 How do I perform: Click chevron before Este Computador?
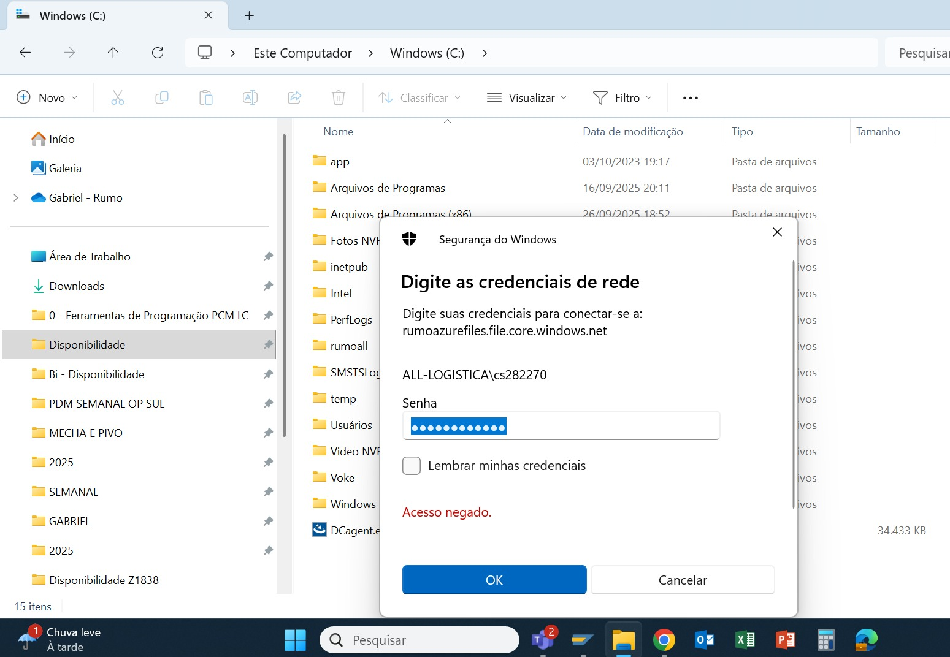(232, 53)
